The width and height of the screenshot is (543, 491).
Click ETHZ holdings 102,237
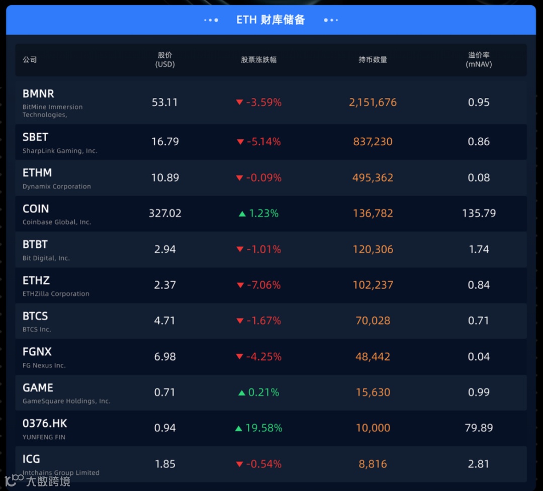click(x=373, y=284)
